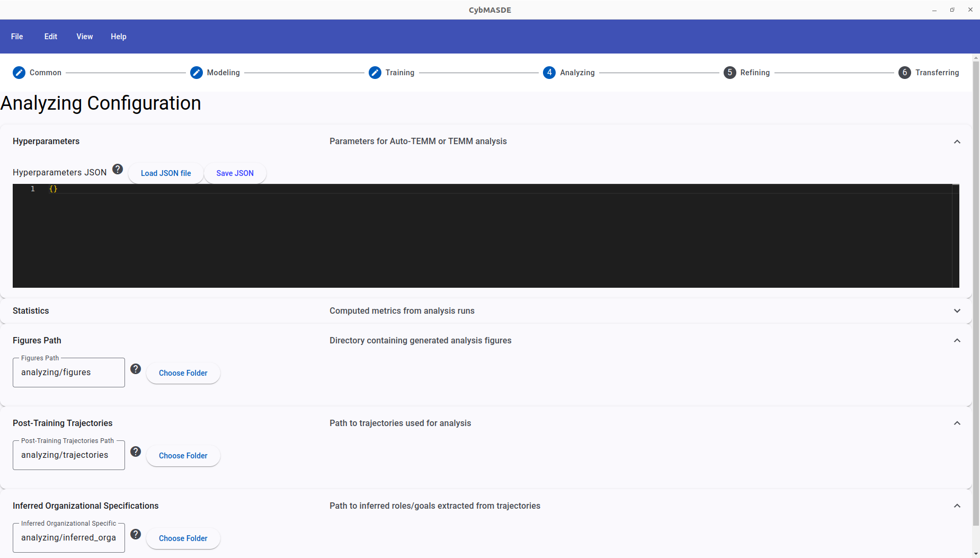Image resolution: width=980 pixels, height=558 pixels.
Task: Click the Common step pencil icon
Action: (x=19, y=73)
